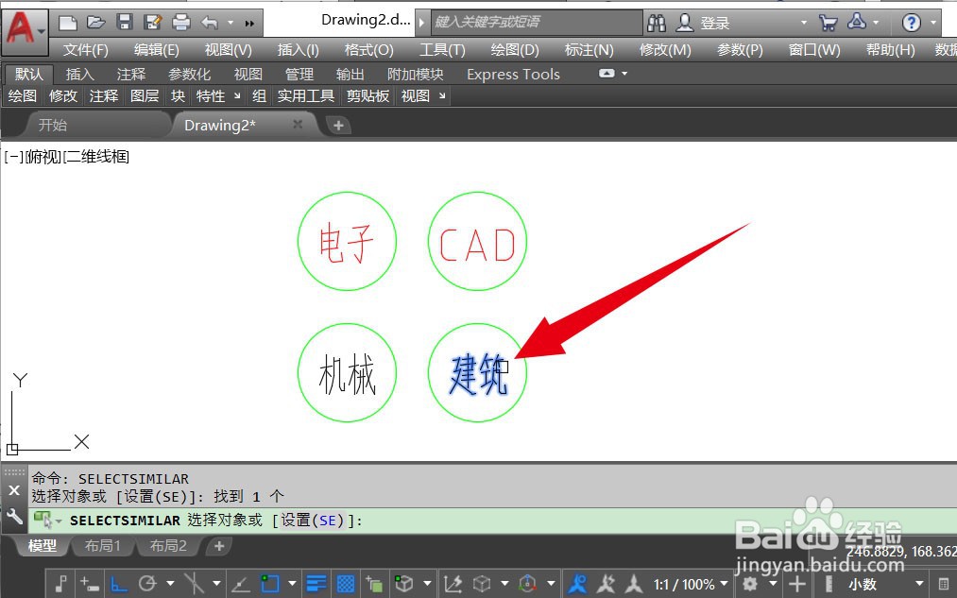Click the 设置(SE) command option

pyautogui.click(x=311, y=521)
